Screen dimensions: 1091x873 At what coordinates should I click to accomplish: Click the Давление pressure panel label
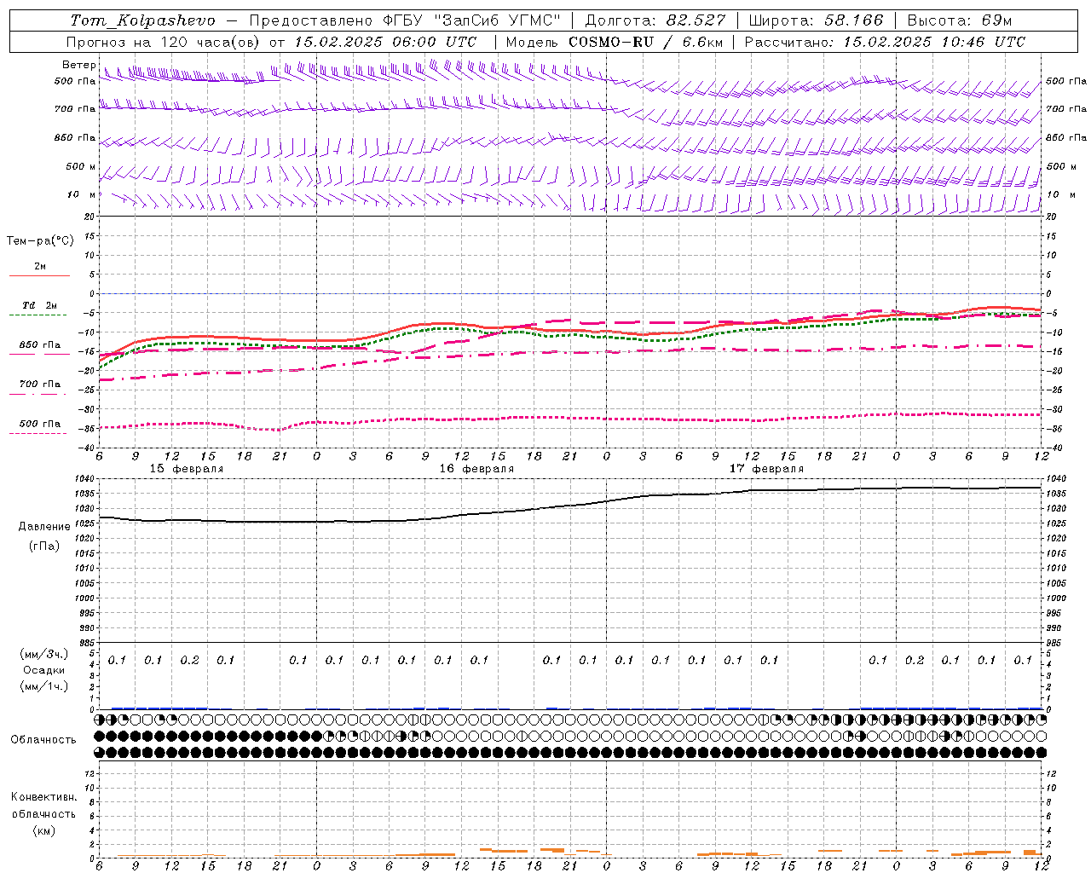44,527
